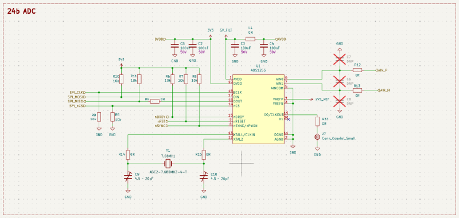Select the SPI_CLK hierarchical label
This screenshot has width=459, height=218.
click(x=77, y=92)
